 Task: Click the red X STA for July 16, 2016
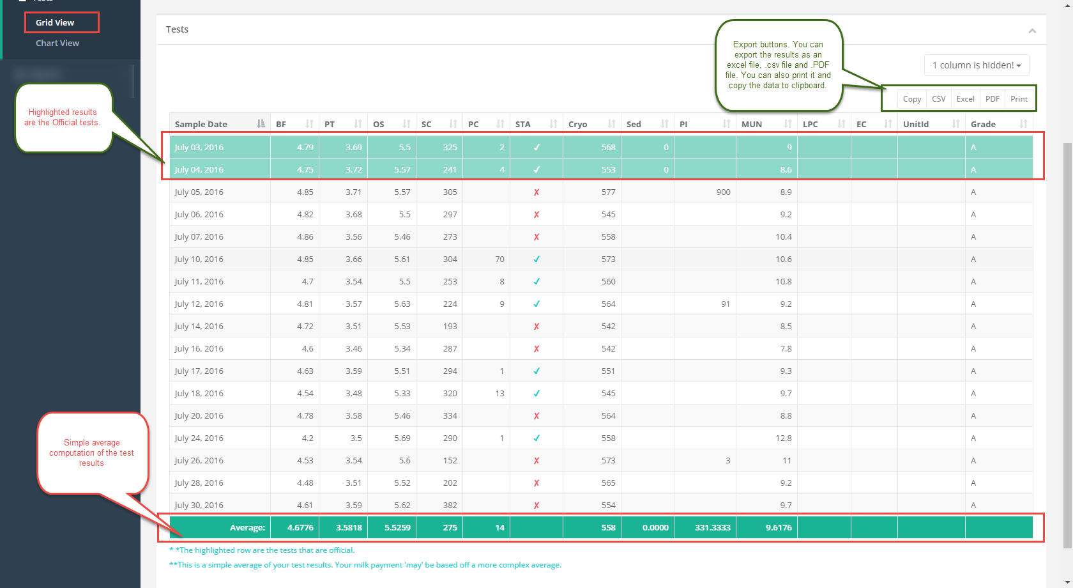[x=536, y=348]
